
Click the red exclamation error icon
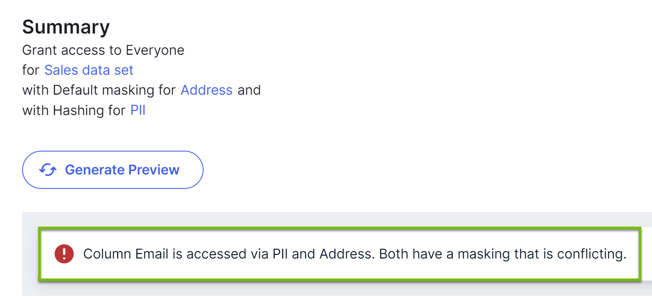(64, 254)
